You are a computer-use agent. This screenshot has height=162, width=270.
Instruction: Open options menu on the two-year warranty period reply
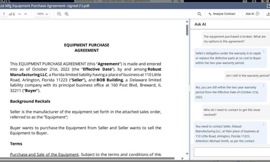tap(264, 85)
